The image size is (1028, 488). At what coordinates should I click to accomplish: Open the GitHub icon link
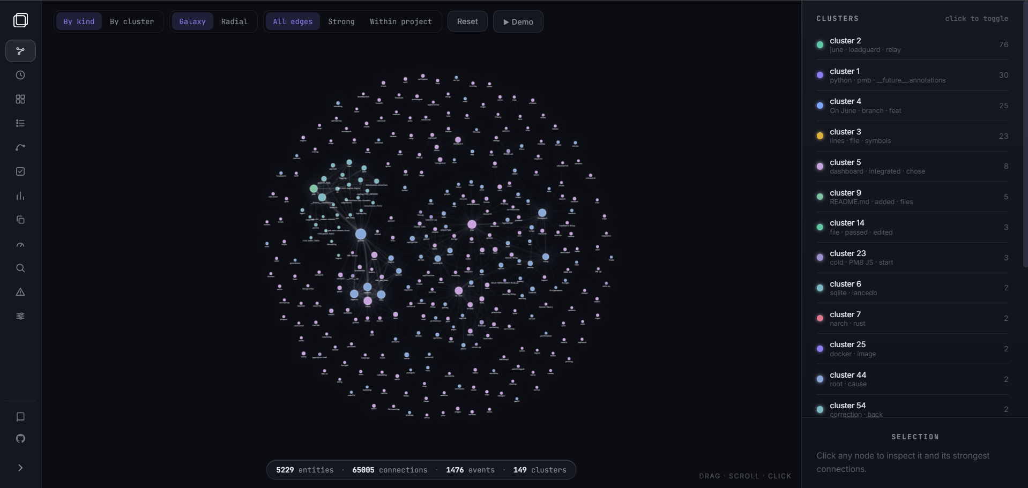20,439
